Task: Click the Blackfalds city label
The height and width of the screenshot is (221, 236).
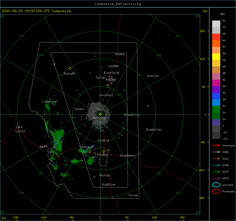Action: point(111,73)
